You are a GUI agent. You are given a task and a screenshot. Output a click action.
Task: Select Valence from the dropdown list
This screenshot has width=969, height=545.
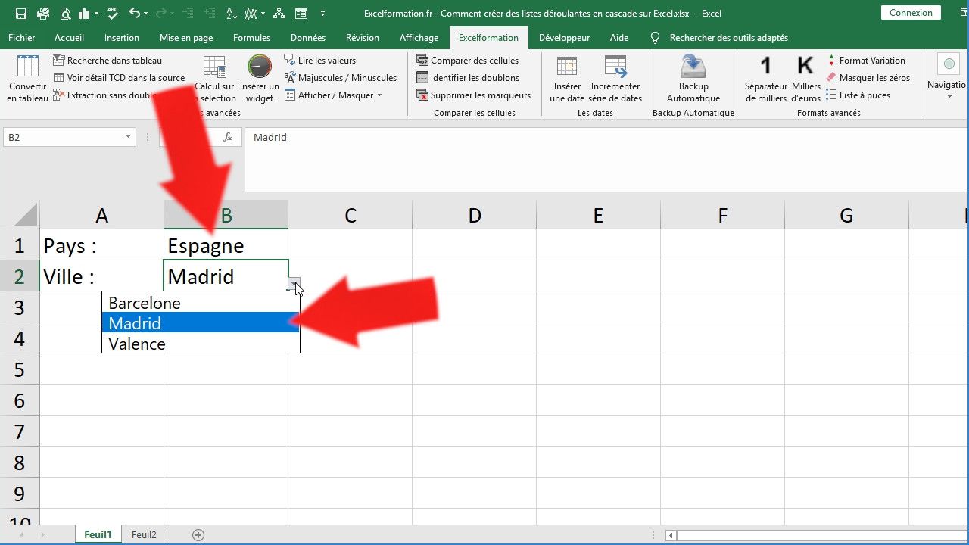(136, 344)
